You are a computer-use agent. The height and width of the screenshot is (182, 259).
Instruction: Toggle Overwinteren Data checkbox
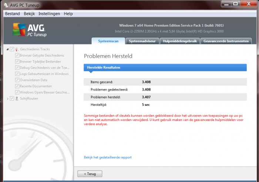point(17,80)
